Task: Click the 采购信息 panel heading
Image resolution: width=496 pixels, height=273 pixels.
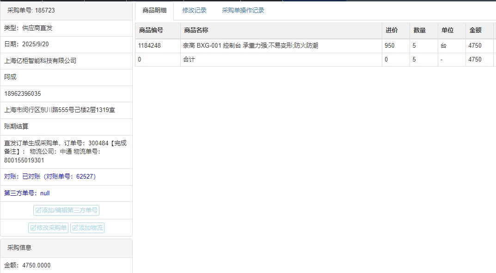Action: pos(19,248)
